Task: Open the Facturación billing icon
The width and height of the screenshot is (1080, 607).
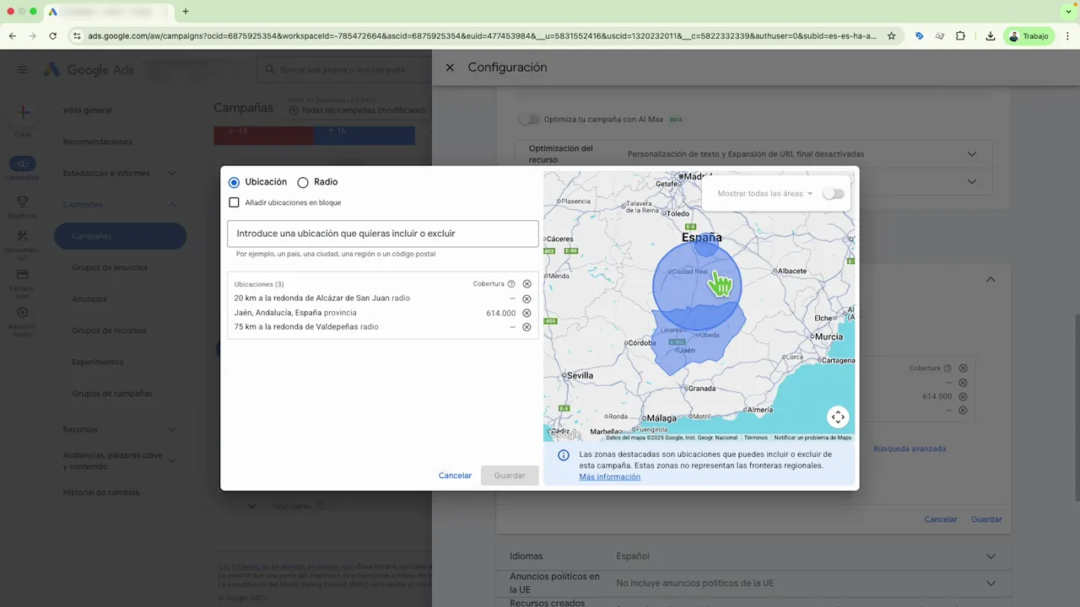Action: (23, 275)
